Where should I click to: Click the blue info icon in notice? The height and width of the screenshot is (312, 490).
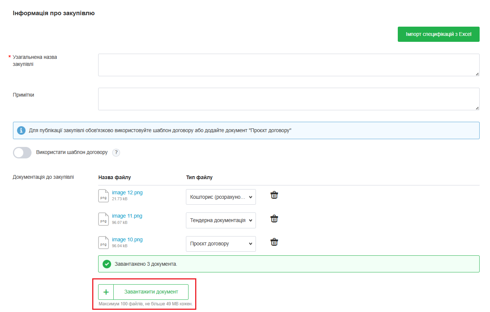[21, 131]
